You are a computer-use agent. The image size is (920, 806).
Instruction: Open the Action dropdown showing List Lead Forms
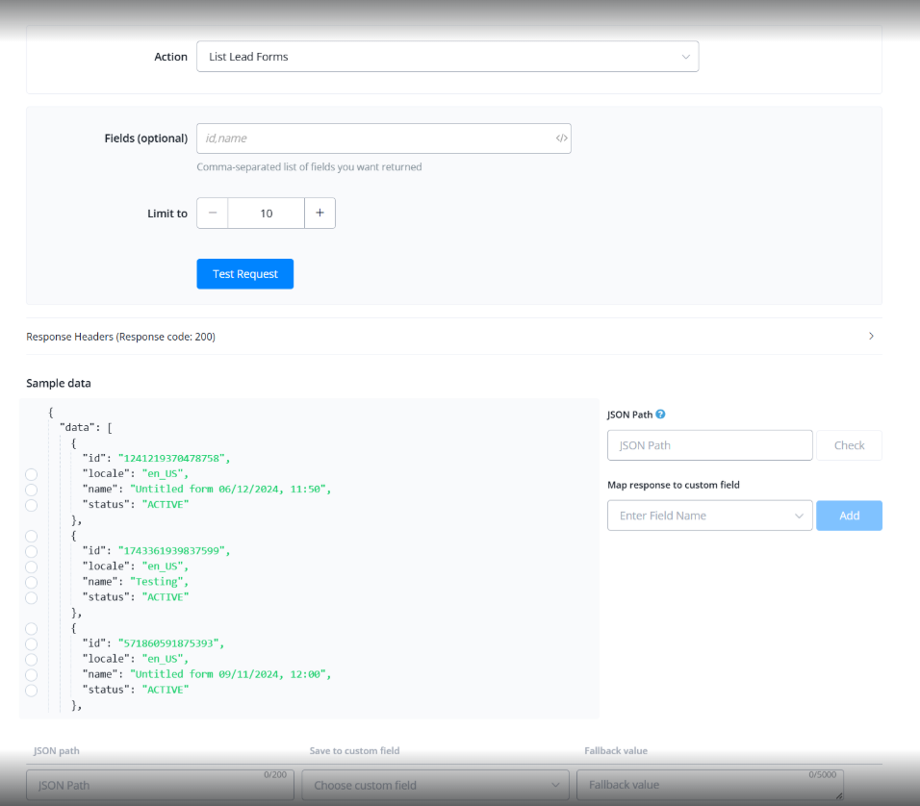coord(447,57)
